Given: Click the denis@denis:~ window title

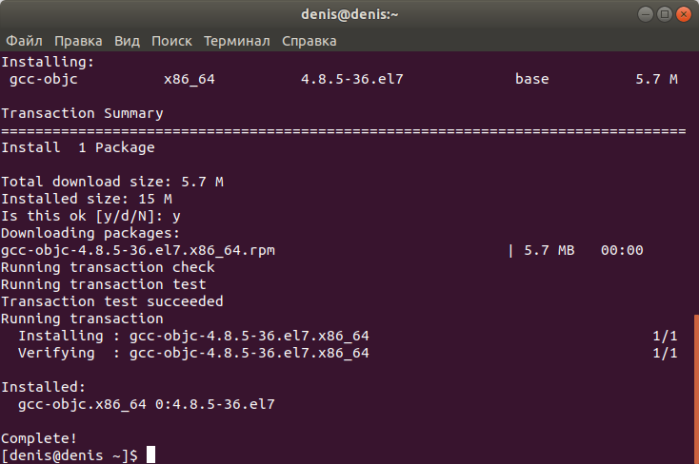Looking at the screenshot, I should (349, 14).
